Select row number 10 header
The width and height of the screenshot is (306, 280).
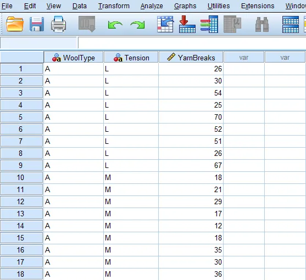click(21, 177)
